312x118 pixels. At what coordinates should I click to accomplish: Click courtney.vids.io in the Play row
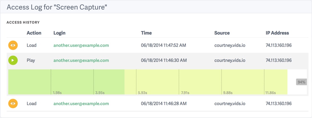click(230, 60)
